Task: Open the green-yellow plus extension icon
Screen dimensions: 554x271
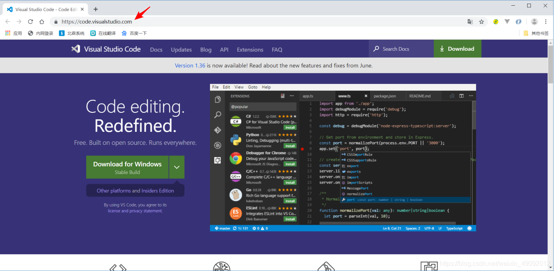Action: click(496, 22)
